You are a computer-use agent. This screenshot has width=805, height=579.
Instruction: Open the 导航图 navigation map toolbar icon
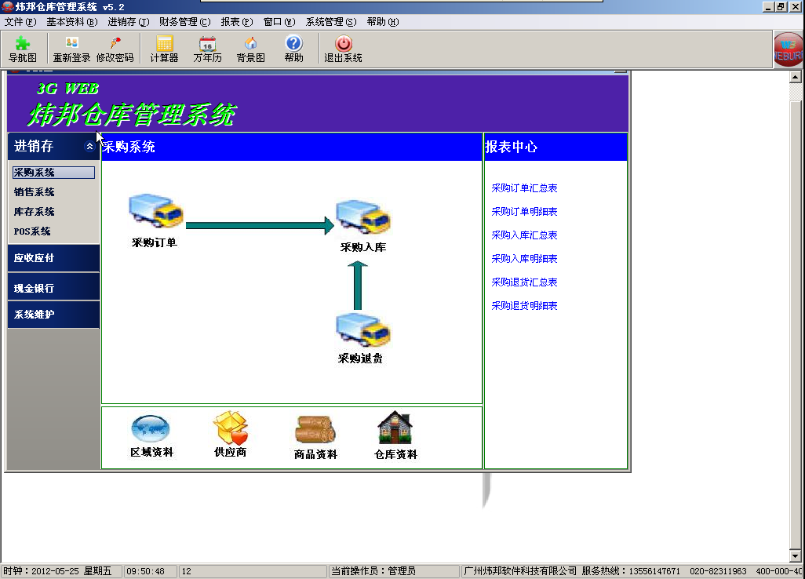pos(23,49)
